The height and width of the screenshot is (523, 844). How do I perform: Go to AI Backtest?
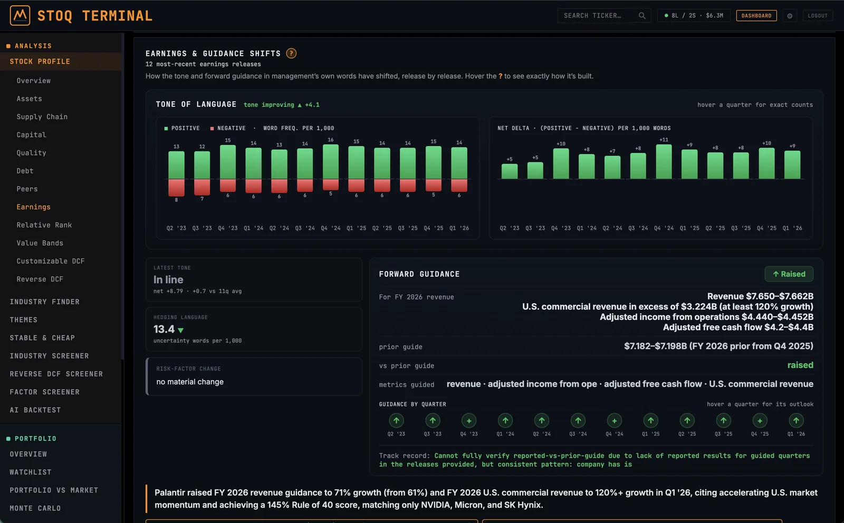pos(35,410)
